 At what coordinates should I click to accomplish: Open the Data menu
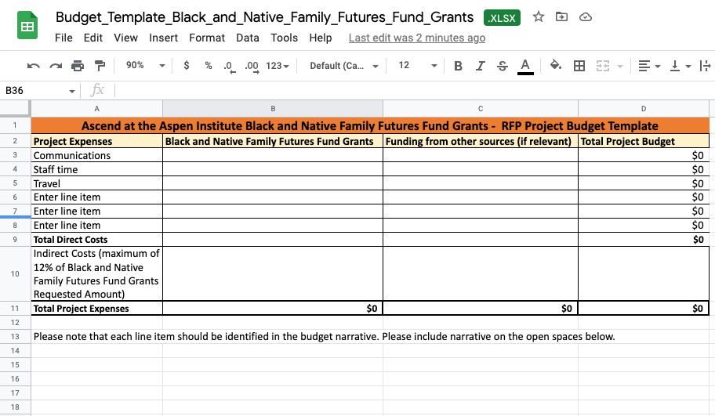pos(248,38)
